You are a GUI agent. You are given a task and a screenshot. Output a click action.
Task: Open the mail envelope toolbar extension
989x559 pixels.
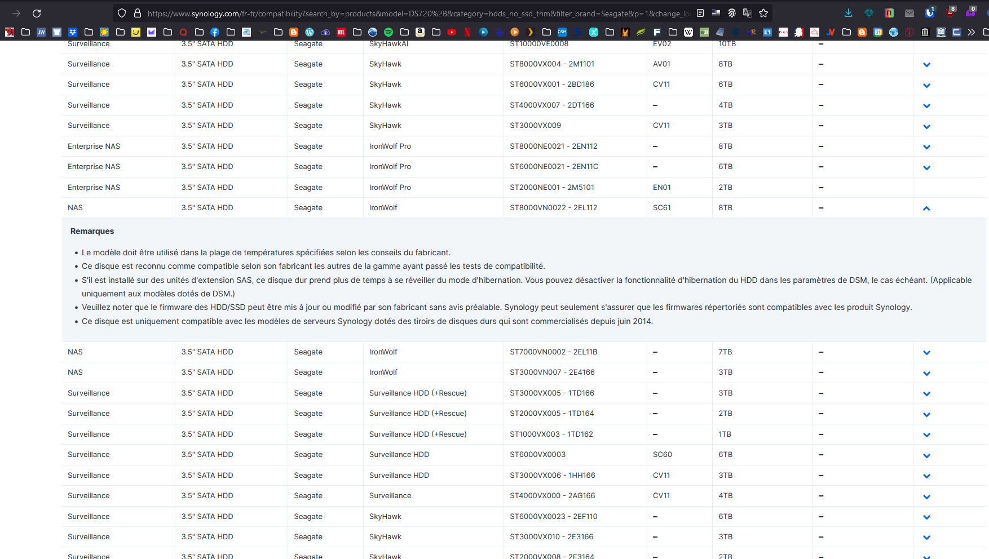[909, 13]
